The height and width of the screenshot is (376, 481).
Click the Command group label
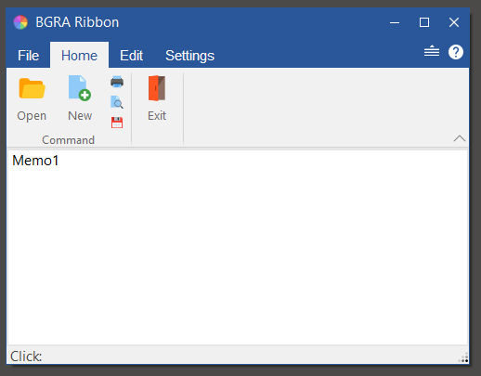[x=68, y=140]
